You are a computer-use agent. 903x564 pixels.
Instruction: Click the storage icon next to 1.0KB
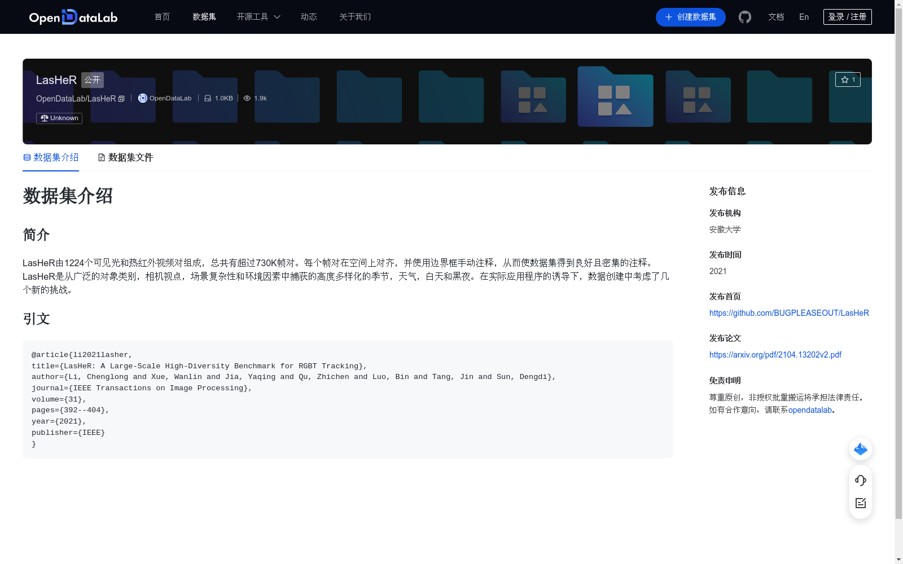[x=208, y=98]
